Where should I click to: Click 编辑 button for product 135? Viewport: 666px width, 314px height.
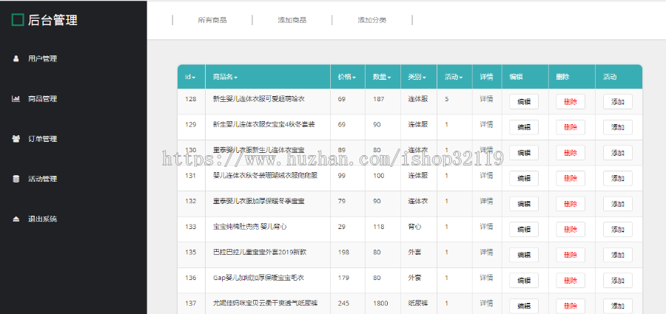point(524,255)
